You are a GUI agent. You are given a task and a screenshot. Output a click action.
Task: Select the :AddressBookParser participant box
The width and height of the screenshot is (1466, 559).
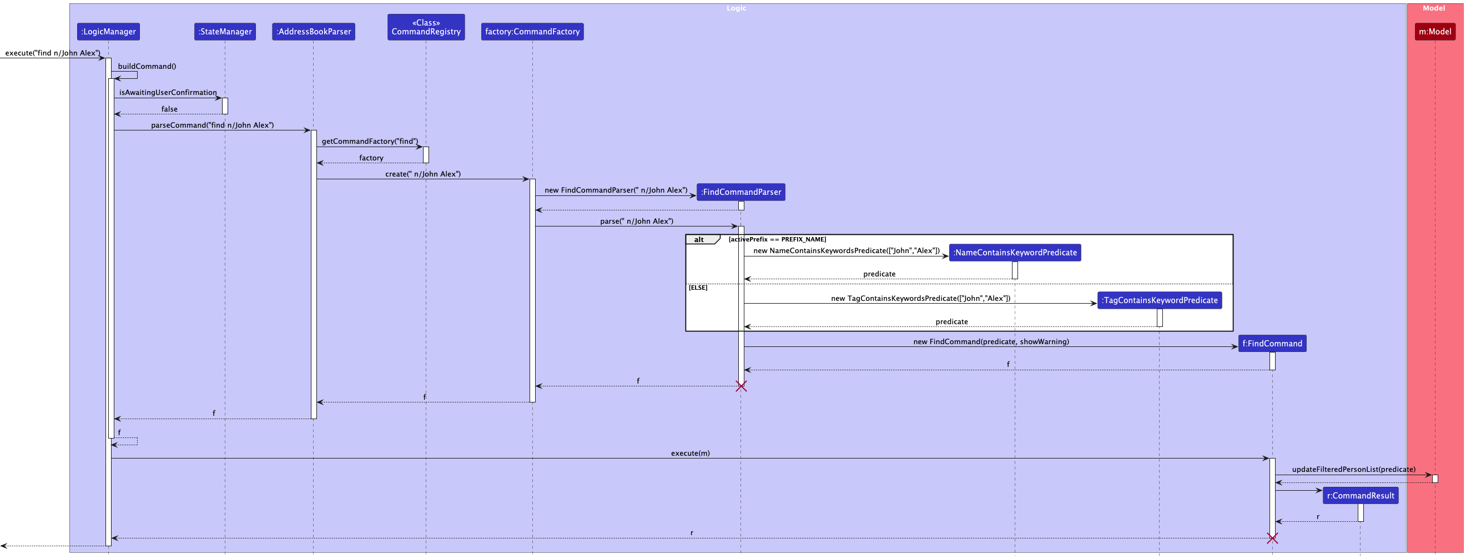[x=314, y=32]
